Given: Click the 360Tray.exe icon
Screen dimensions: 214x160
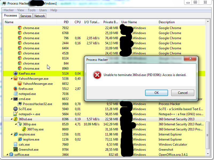Looking at the screenshot, I should (24, 129).
